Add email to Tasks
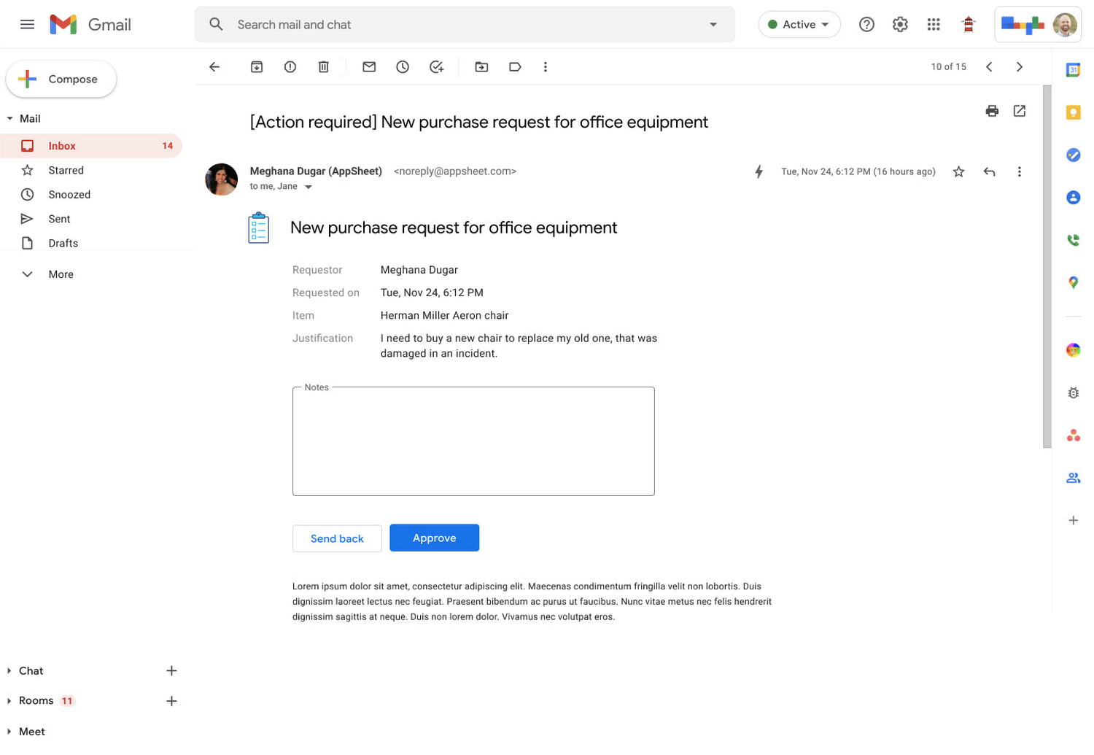Viewport: 1094px width, 755px height. [x=437, y=66]
